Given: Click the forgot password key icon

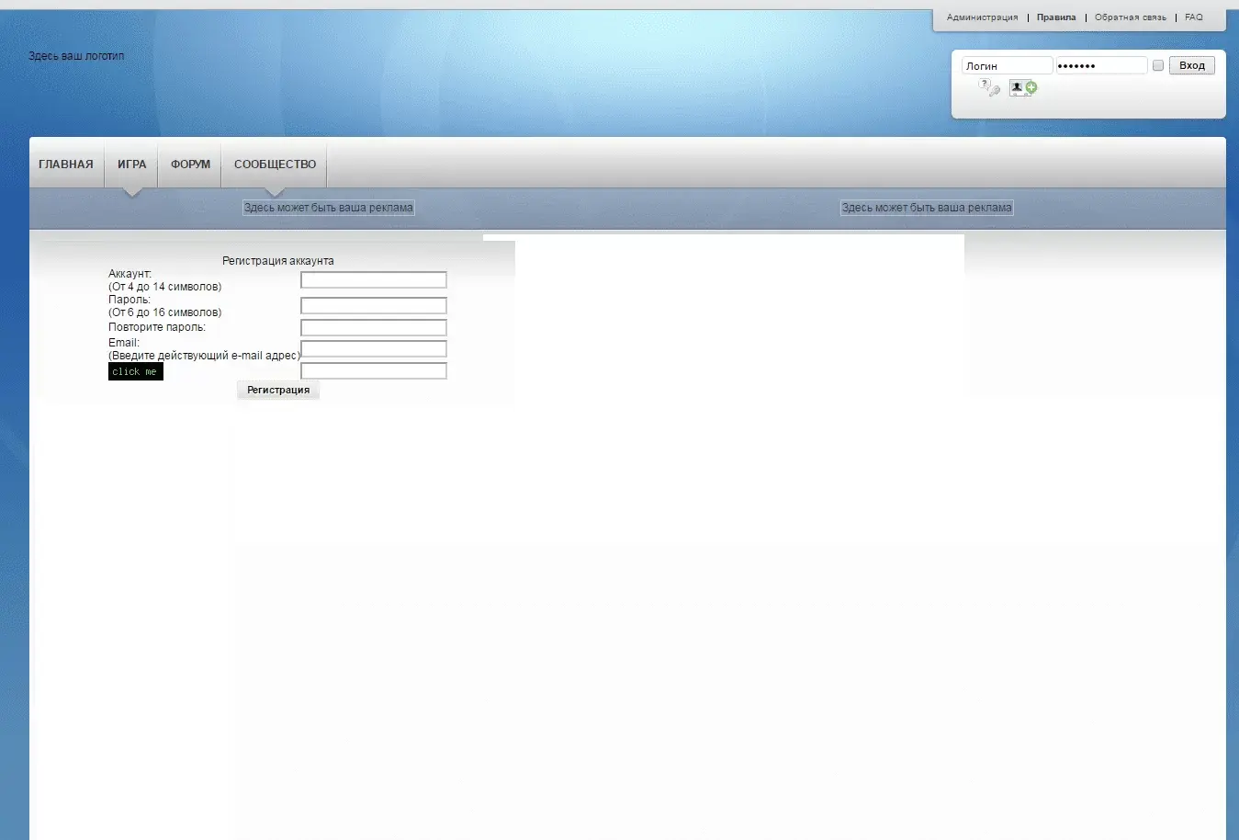Looking at the screenshot, I should click(x=989, y=88).
